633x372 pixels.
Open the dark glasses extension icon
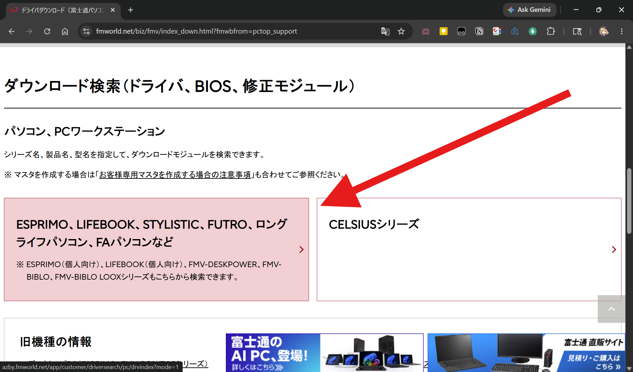point(461,31)
